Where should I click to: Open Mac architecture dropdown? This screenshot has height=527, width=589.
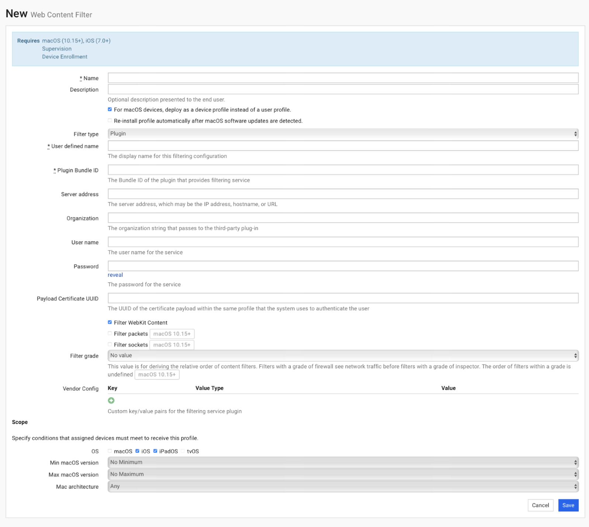[x=343, y=486]
